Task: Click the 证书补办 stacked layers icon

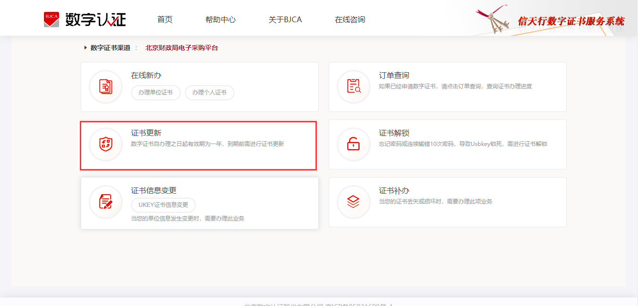Action: 354,202
